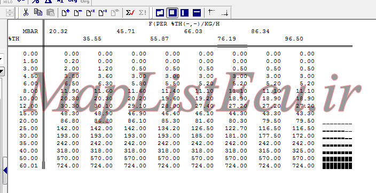Viewport: 376px width, 193px height.
Task: Click the top-left corner marker icon
Action: (x=211, y=12)
